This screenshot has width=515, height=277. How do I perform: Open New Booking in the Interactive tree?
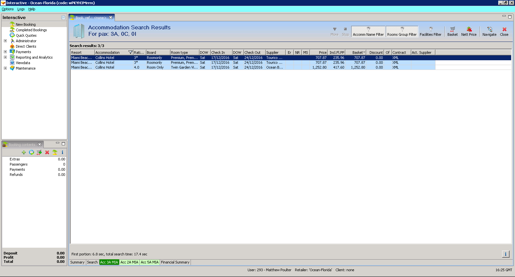tap(25, 24)
